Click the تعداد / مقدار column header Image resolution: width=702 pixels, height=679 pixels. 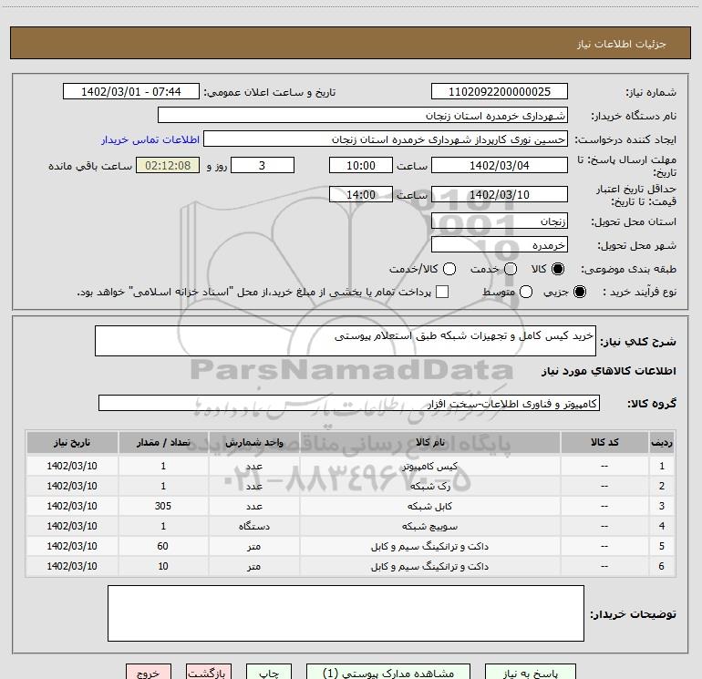coord(163,442)
